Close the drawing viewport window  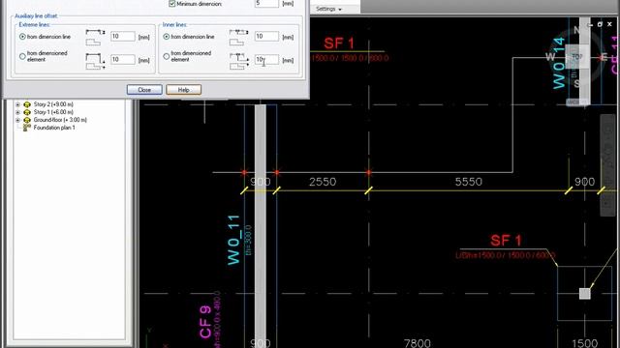[609, 24]
